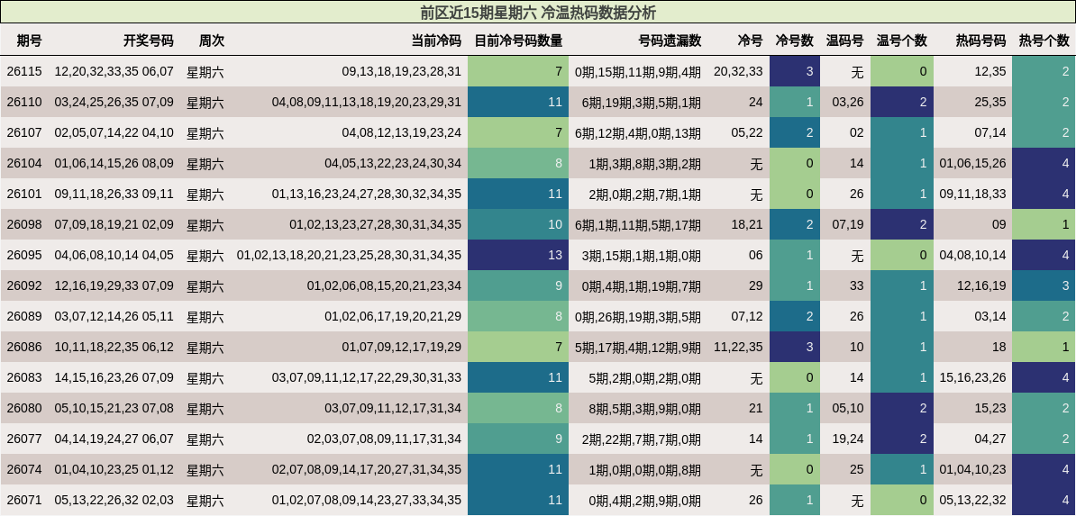The height and width of the screenshot is (516, 1076).
Task: Click omission values 0期,15期,11期,9期,4期
Action: [x=637, y=71]
